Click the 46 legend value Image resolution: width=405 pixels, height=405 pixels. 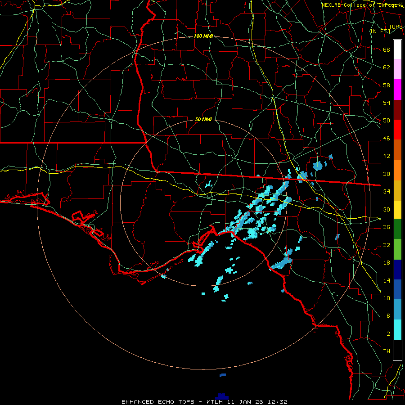pyautogui.click(x=387, y=139)
